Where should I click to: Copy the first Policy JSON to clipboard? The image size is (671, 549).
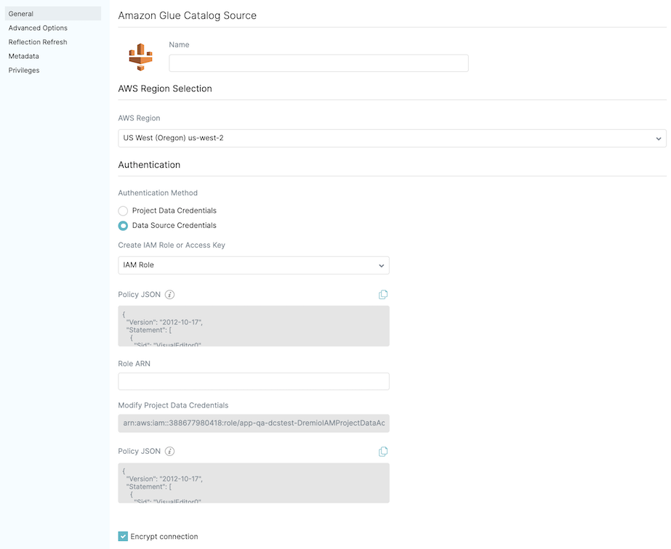(x=383, y=294)
